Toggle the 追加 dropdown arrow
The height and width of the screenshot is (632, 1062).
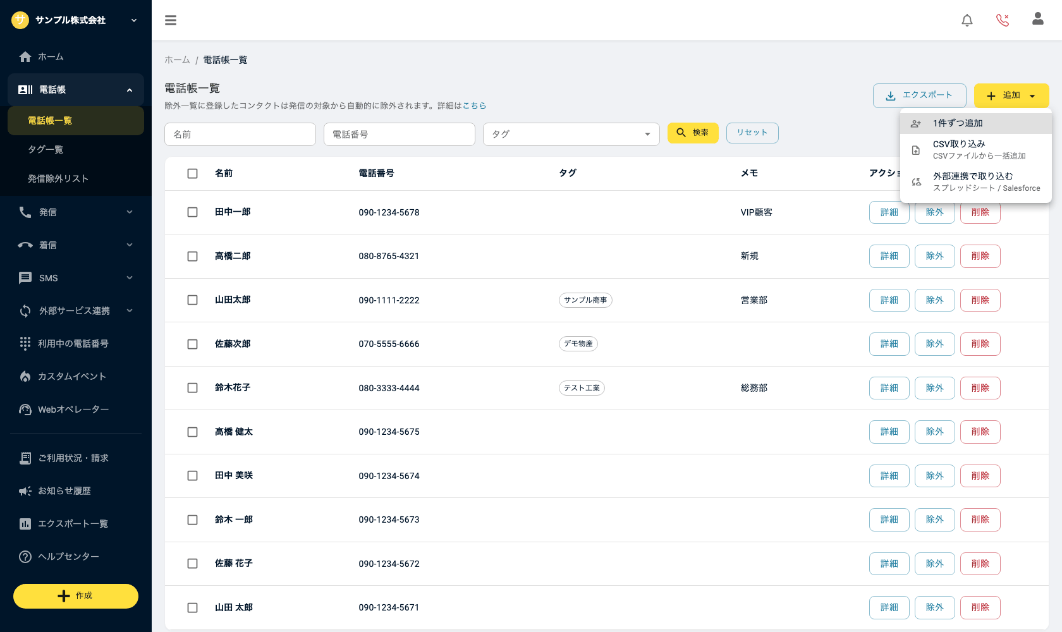click(1032, 96)
